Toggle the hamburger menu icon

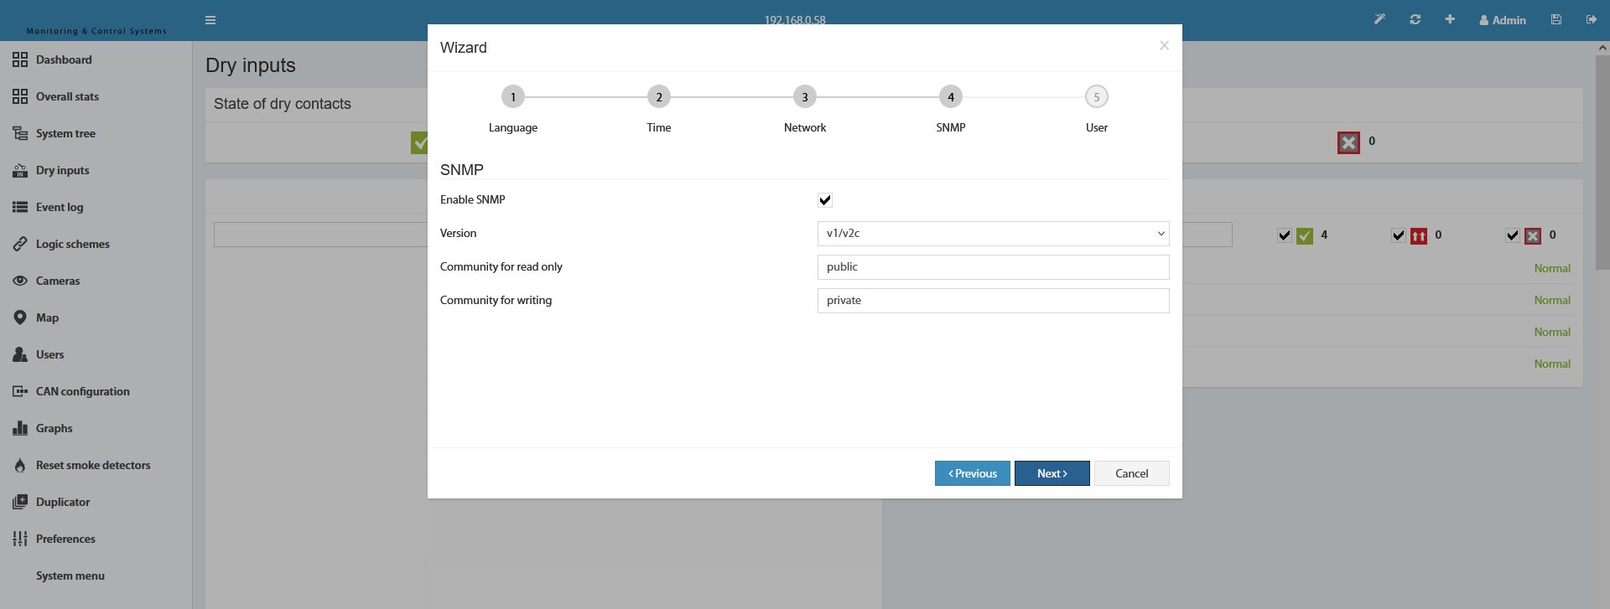point(210,20)
